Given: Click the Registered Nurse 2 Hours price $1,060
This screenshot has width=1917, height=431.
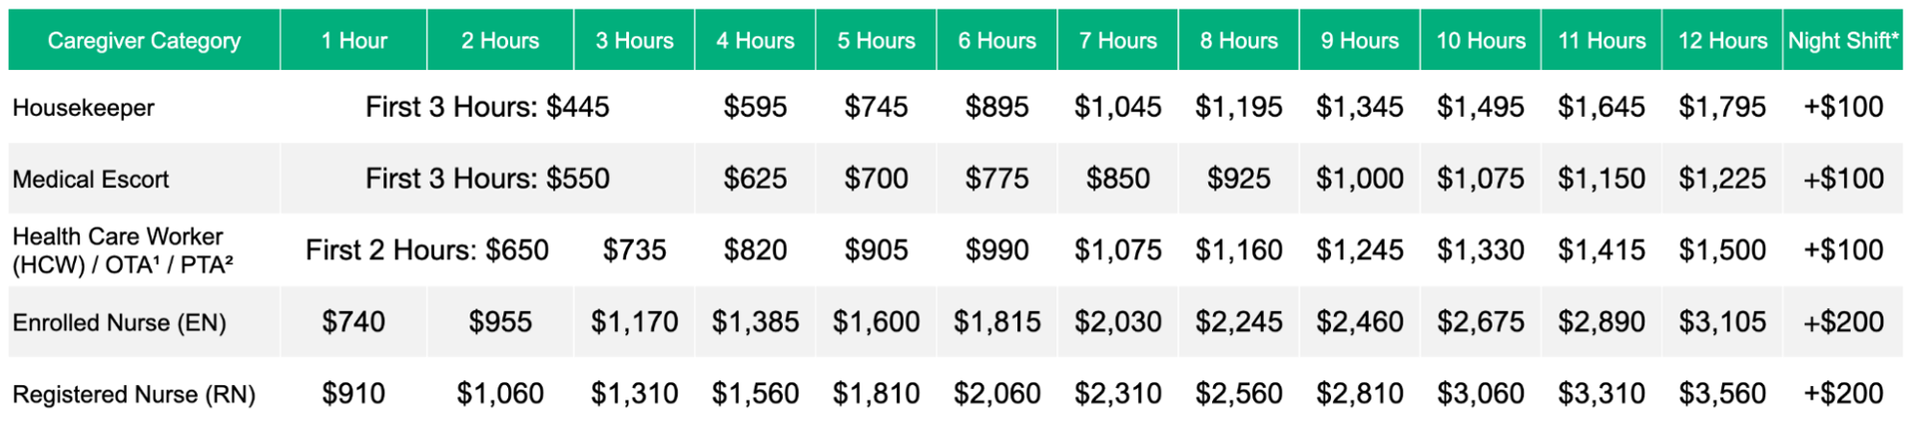Looking at the screenshot, I should click(x=500, y=394).
